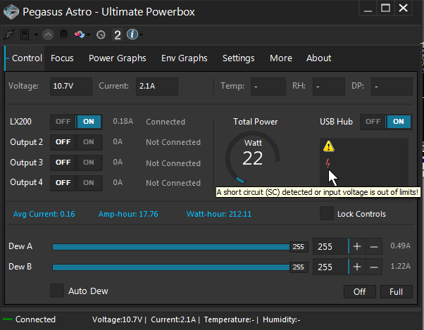Image resolution: width=424 pixels, height=330 pixels.
Task: Click the blue info icon
Action: pos(132,34)
